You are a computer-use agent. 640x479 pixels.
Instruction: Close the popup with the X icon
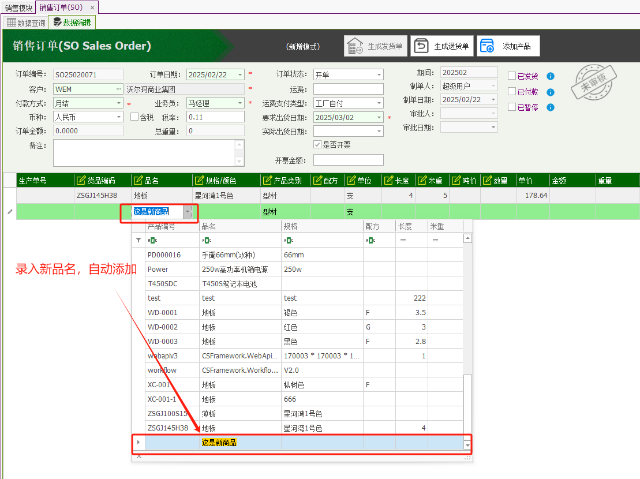pos(139,456)
